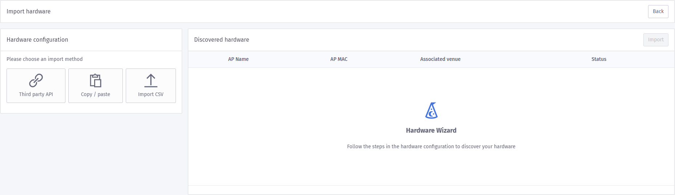The width and height of the screenshot is (675, 195).
Task: Click the Third party API chain-link icon
Action: (x=36, y=80)
